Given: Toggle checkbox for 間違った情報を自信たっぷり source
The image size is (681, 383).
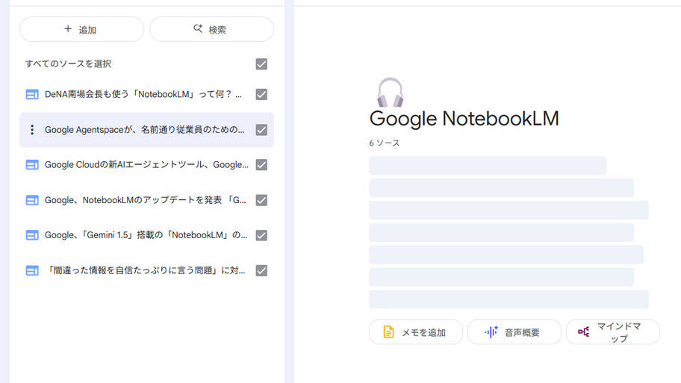Looking at the screenshot, I should click(x=261, y=270).
